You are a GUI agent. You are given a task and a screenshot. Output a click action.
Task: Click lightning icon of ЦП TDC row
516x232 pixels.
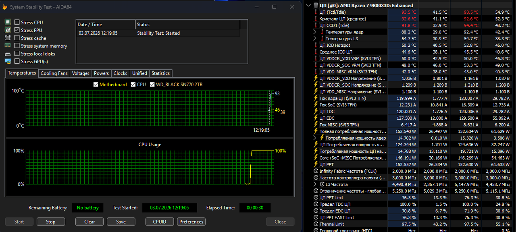tap(316, 111)
